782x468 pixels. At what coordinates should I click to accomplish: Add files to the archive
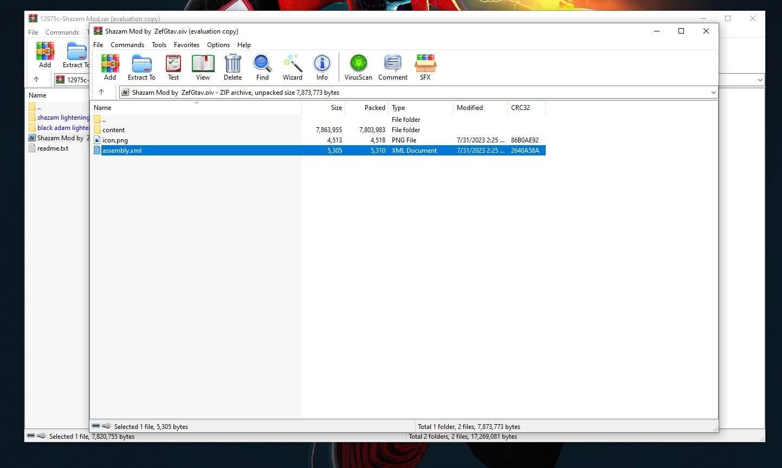coord(110,65)
